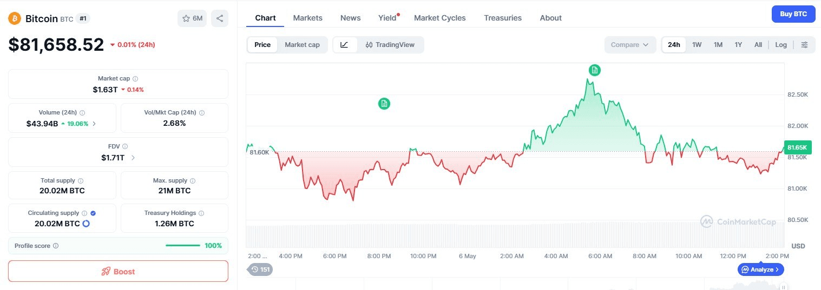Select the 1M time range
821x290 pixels.
point(718,45)
